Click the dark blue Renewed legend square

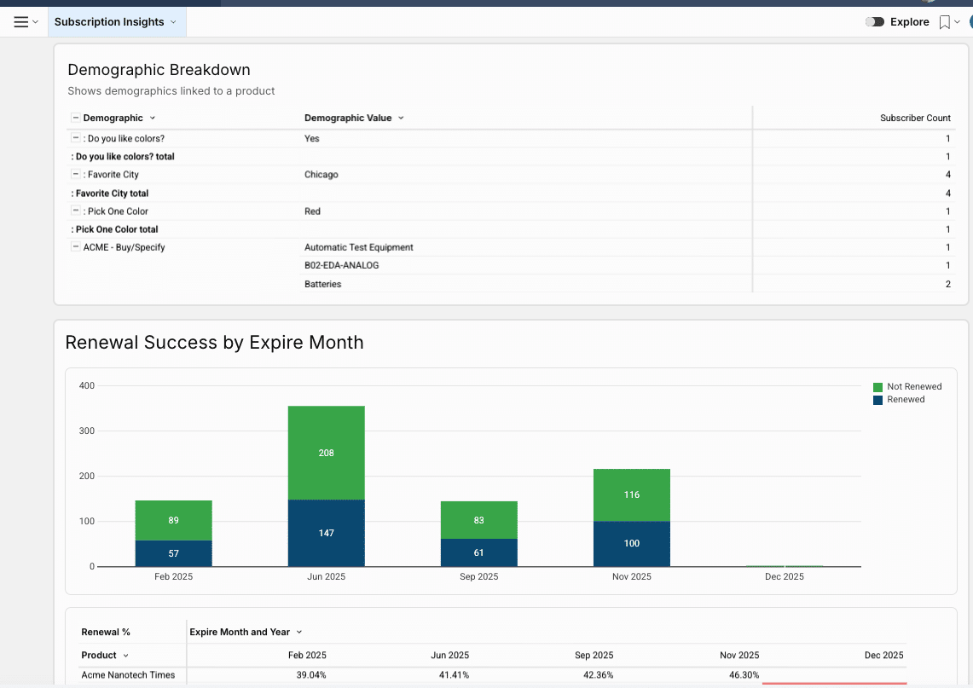(877, 400)
